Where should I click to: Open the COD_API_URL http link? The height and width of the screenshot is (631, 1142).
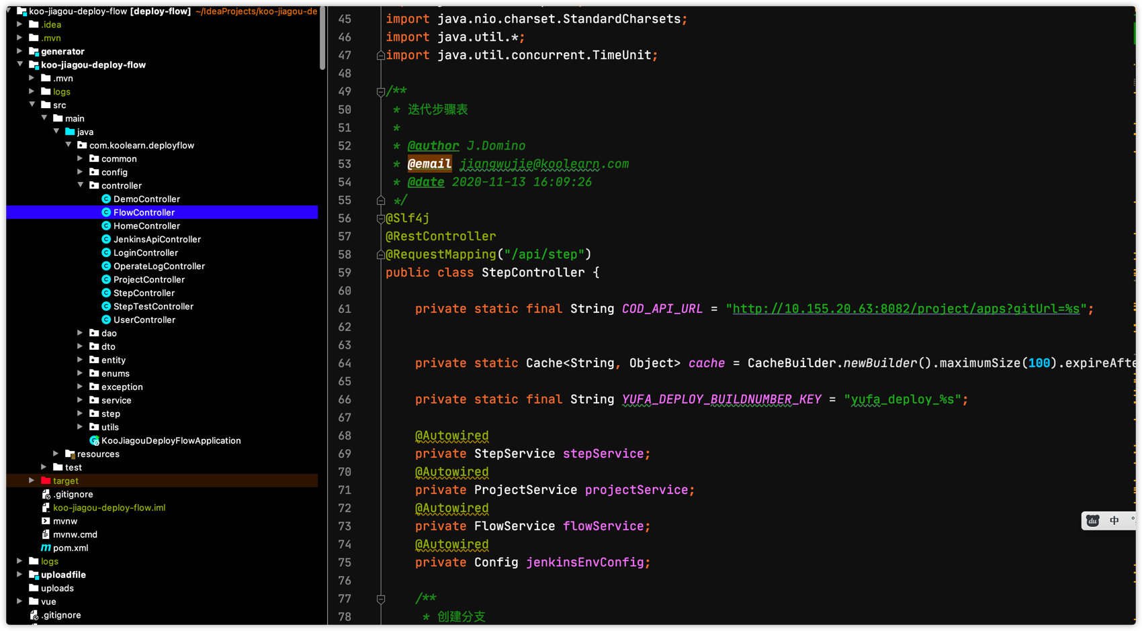(x=906, y=309)
